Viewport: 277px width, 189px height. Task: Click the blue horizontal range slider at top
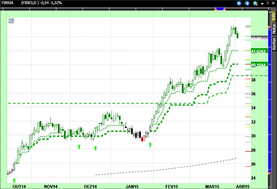(x=220, y=9)
